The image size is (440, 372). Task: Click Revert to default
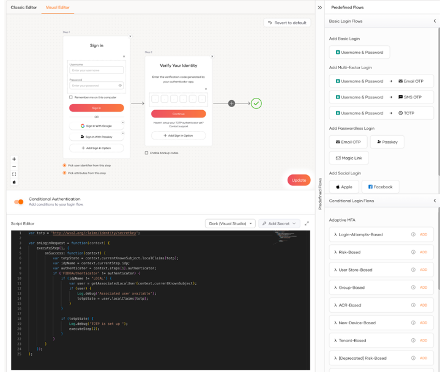pyautogui.click(x=287, y=23)
